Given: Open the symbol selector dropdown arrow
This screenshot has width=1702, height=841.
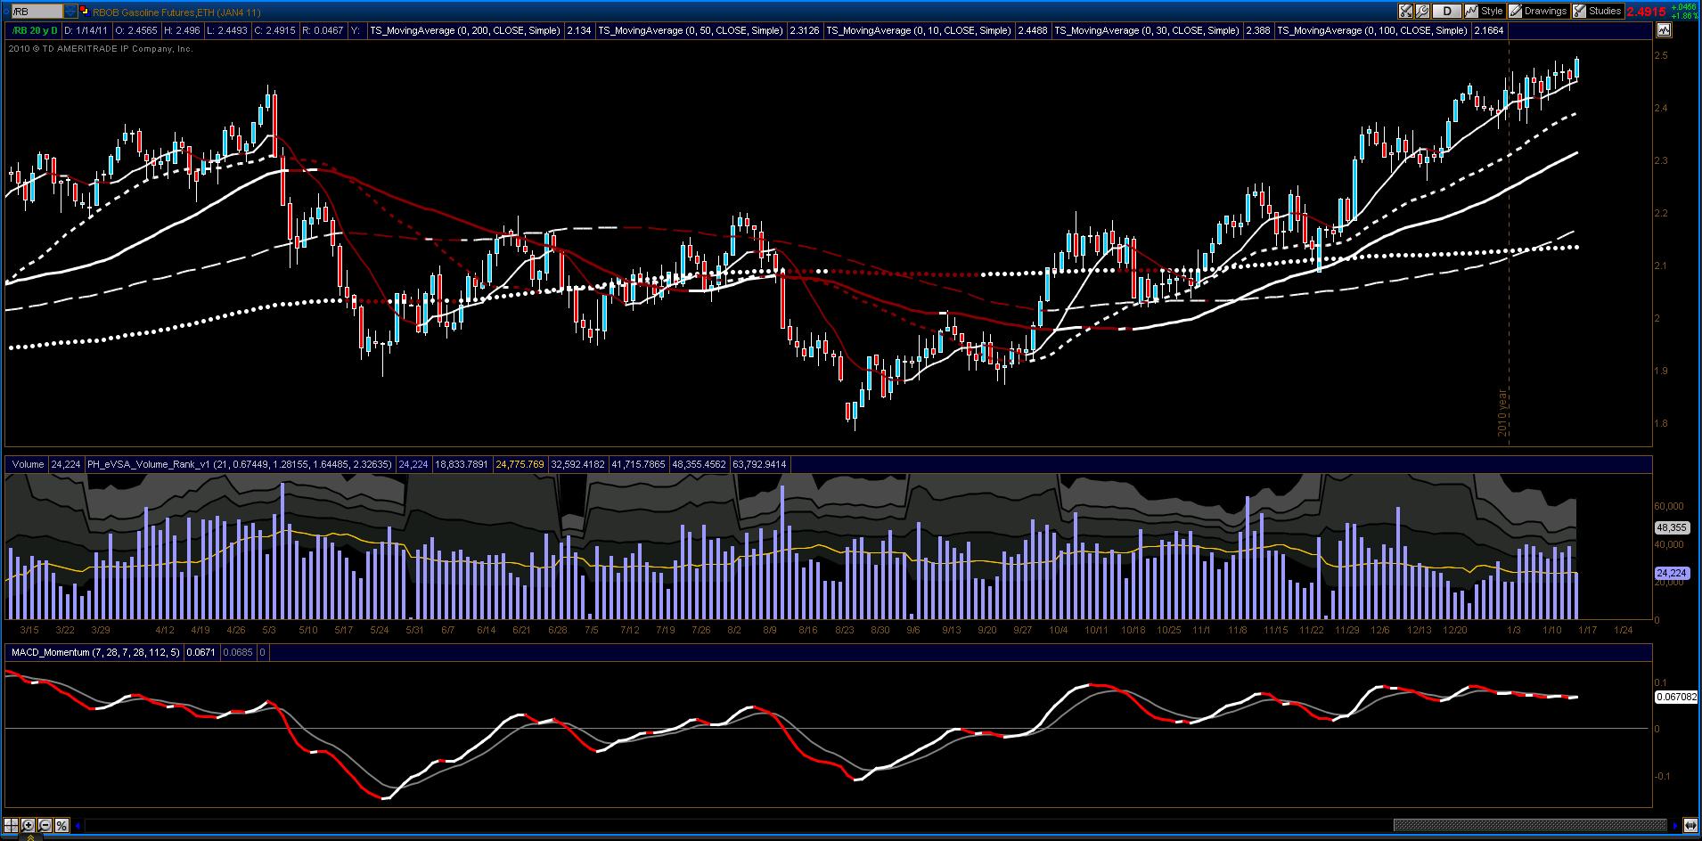Looking at the screenshot, I should click(70, 12).
